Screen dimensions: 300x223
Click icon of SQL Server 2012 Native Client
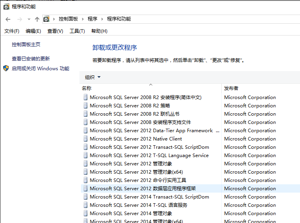coord(85,139)
